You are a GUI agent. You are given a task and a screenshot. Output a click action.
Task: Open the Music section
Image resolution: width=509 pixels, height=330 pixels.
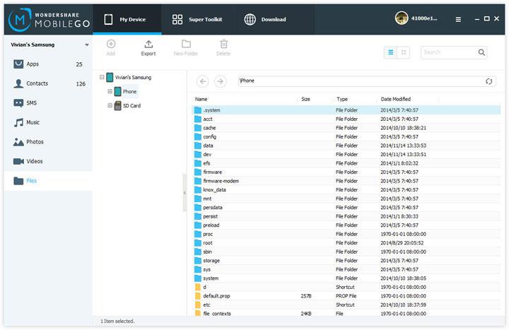click(x=48, y=122)
